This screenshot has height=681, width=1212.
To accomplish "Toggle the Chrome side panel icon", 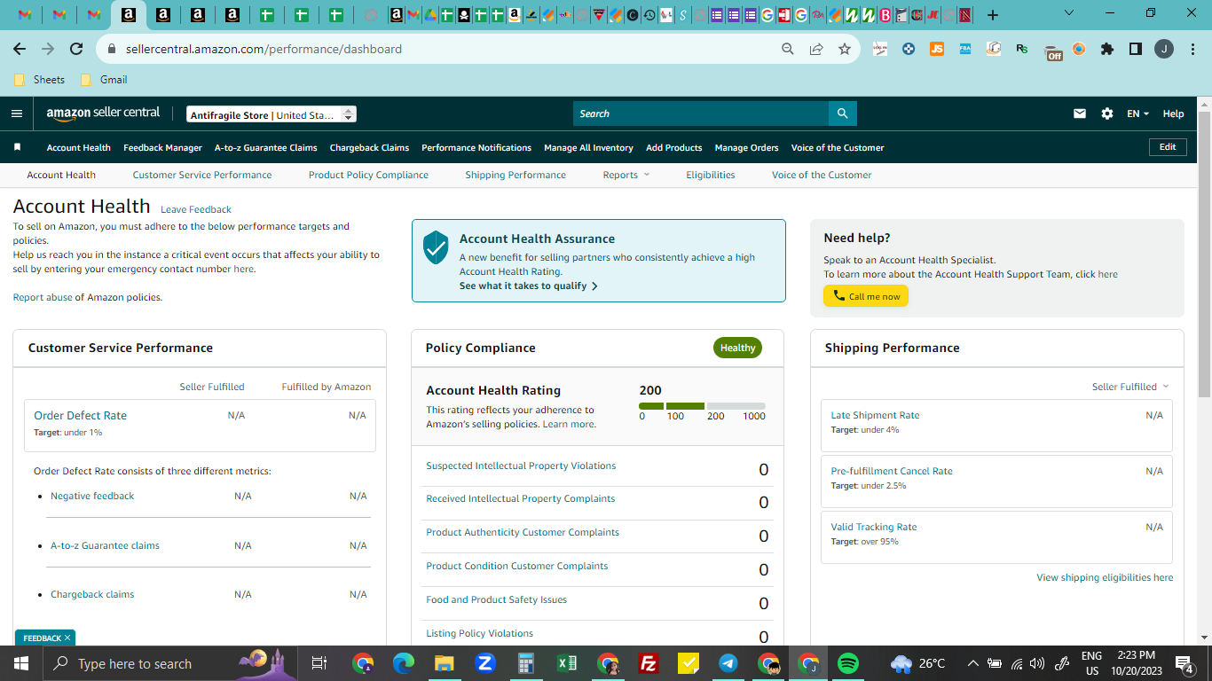I will point(1135,50).
